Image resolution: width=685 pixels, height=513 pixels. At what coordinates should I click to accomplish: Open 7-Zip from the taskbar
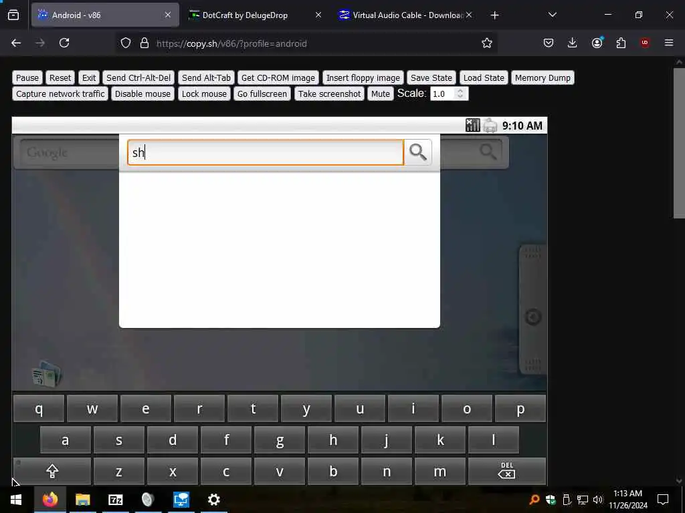[115, 500]
